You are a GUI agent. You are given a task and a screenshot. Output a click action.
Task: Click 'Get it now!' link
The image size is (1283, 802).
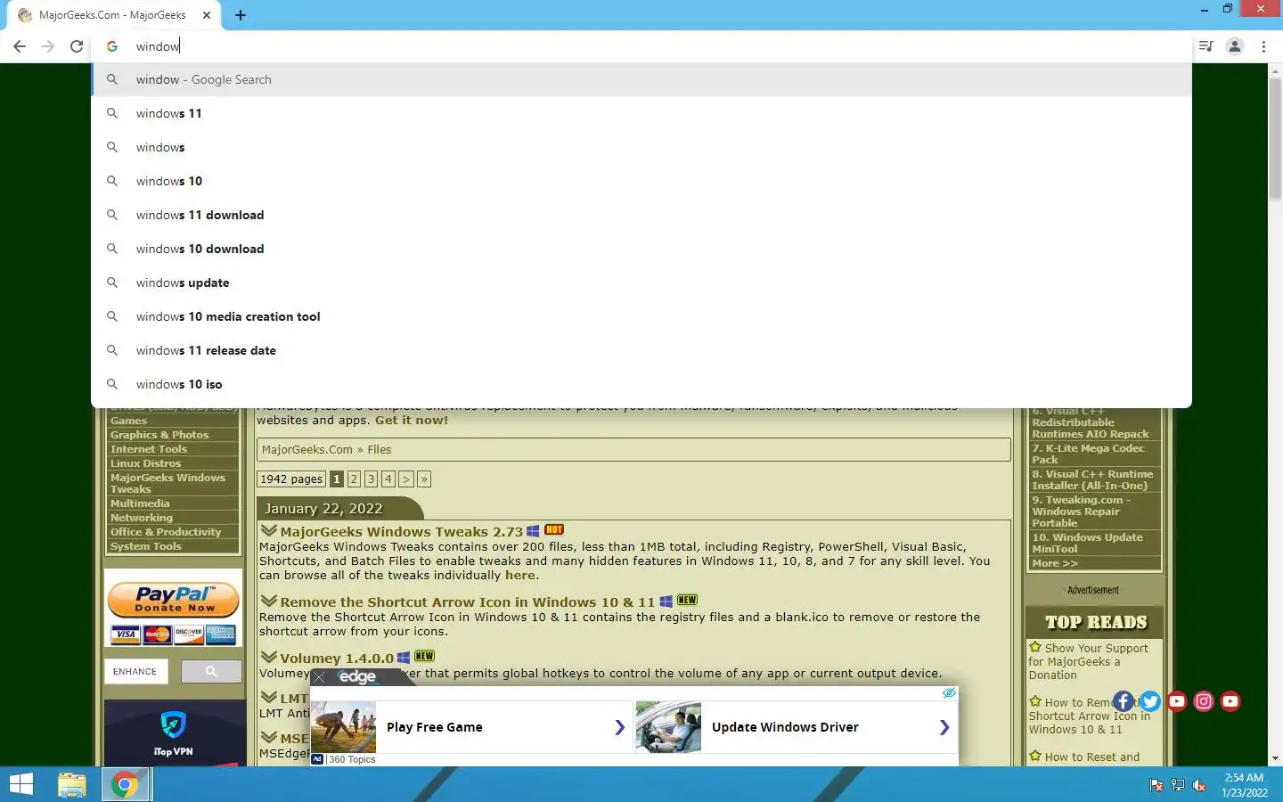(x=412, y=420)
